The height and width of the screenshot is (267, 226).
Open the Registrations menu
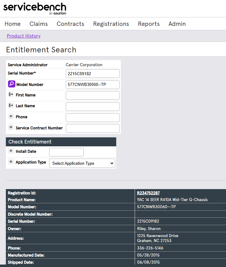(111, 24)
